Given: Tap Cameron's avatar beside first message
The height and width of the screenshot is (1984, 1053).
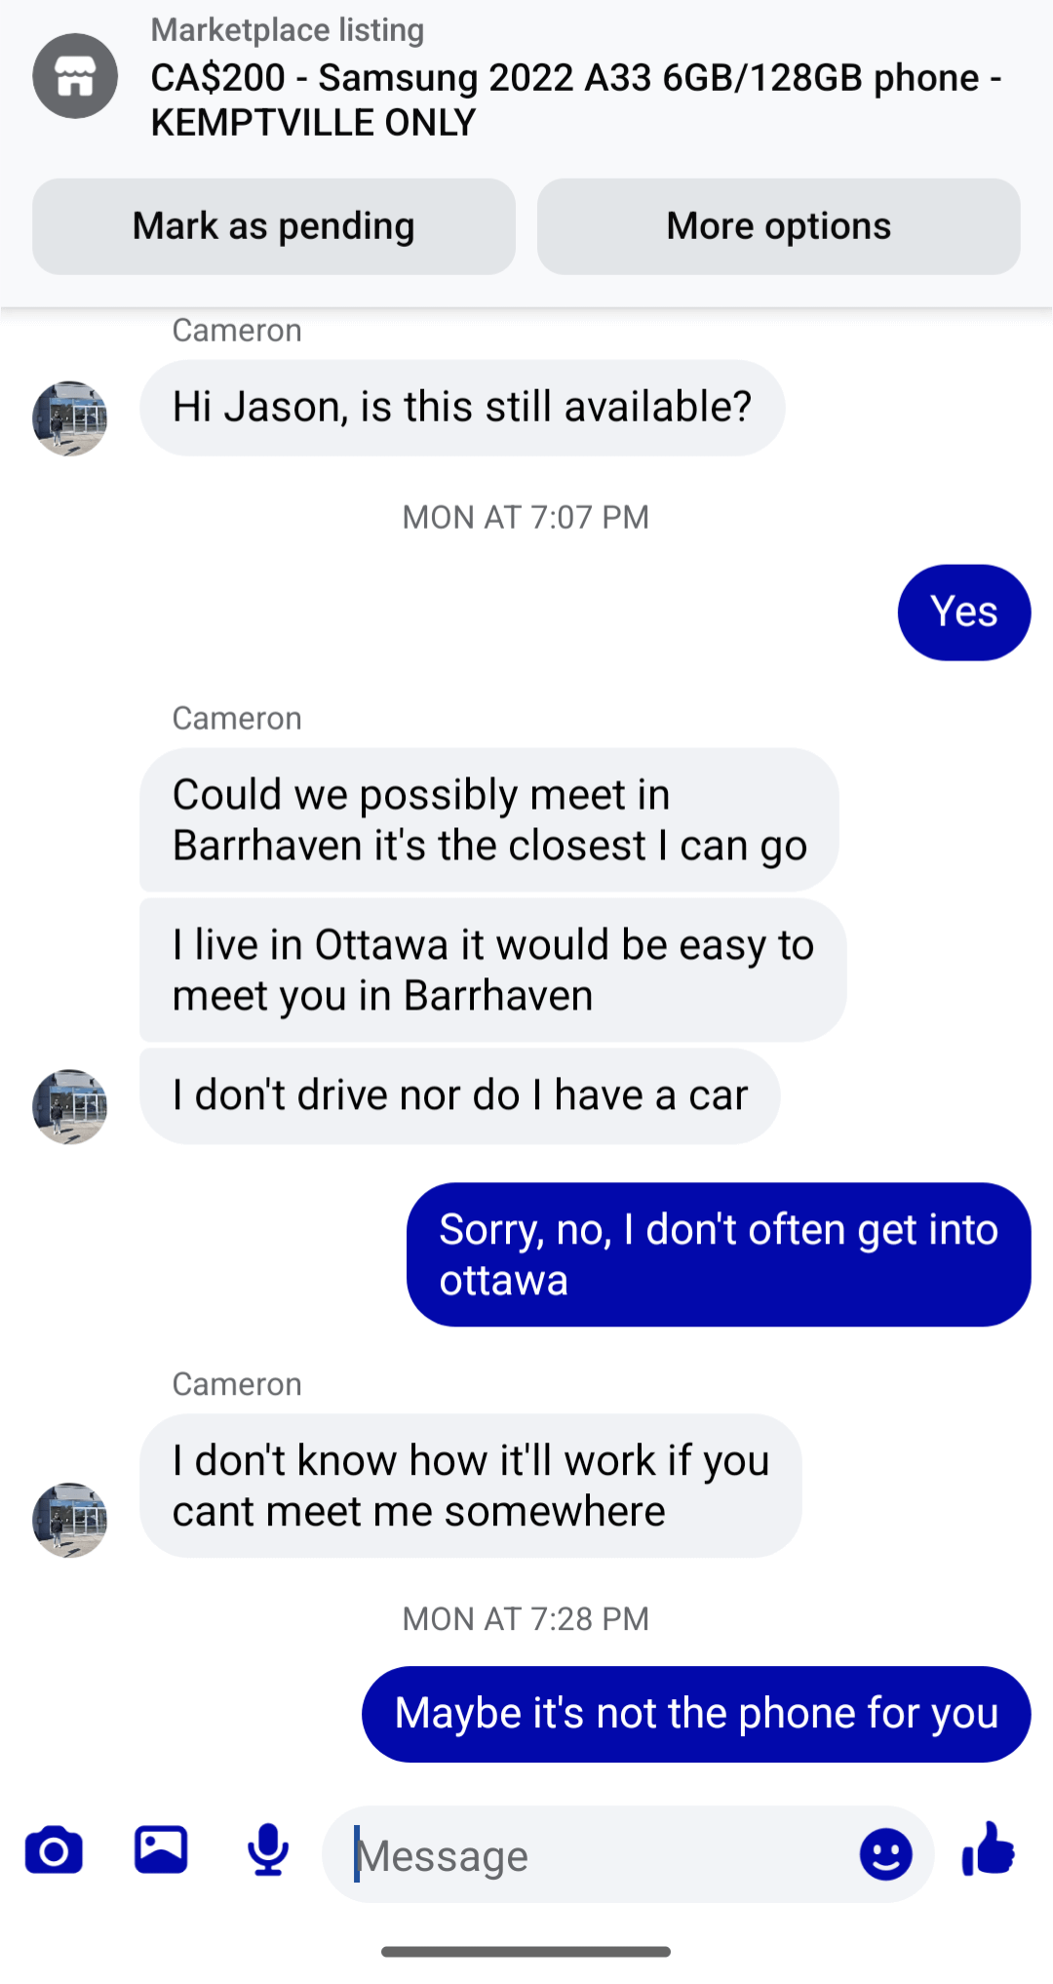Looking at the screenshot, I should [x=70, y=418].
